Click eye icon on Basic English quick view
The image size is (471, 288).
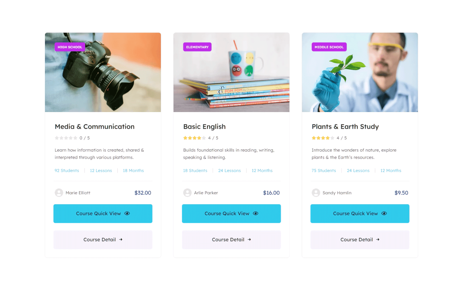[x=256, y=213]
